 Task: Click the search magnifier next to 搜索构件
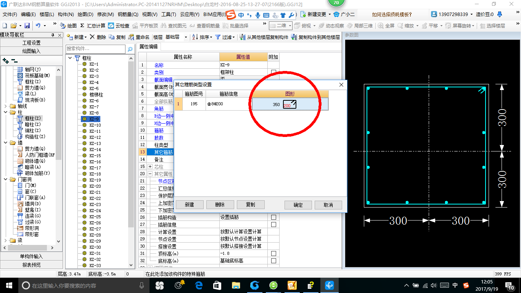[x=130, y=49]
